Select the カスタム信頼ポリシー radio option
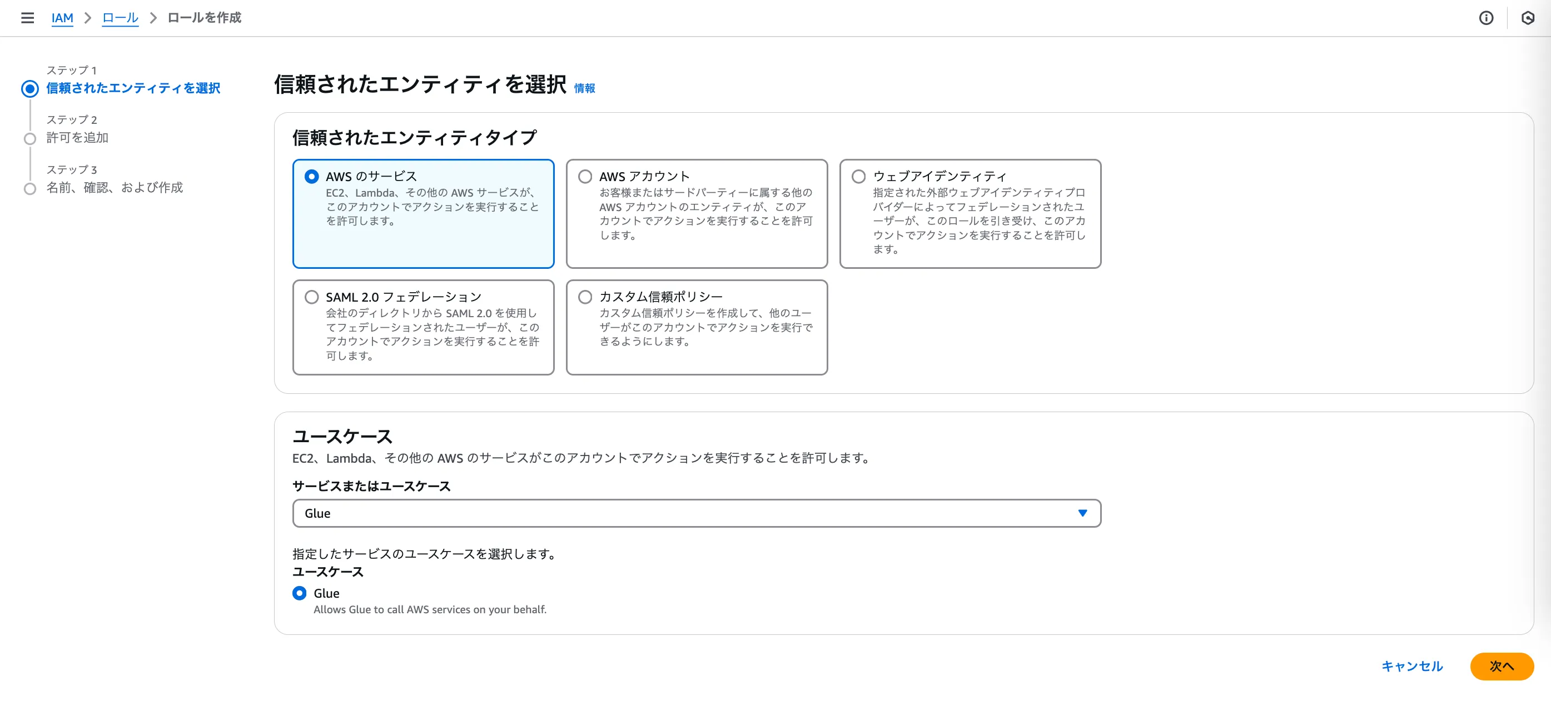This screenshot has height=711, width=1551. coord(585,297)
